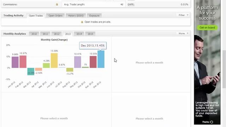Select the May 2013 green bar
Screen dimensions: 226x127
(46, 65)
